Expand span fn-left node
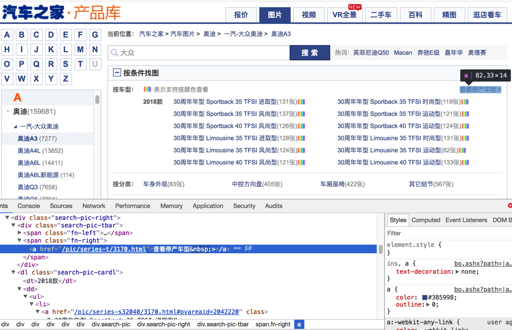Viewport: 512px width, 330px height. click(x=20, y=233)
